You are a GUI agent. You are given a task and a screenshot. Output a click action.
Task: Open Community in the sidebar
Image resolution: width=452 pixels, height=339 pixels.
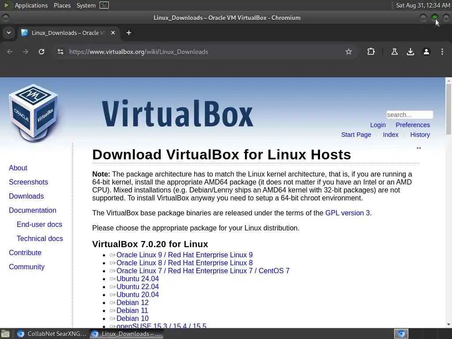(27, 267)
